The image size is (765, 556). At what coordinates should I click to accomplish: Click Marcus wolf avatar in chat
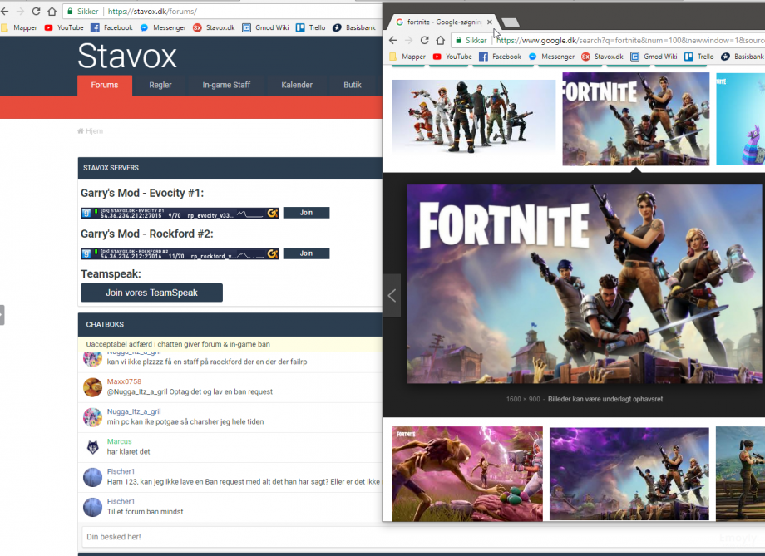[92, 447]
